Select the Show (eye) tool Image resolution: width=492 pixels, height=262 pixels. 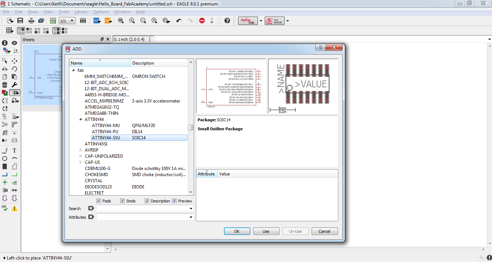click(x=14, y=43)
